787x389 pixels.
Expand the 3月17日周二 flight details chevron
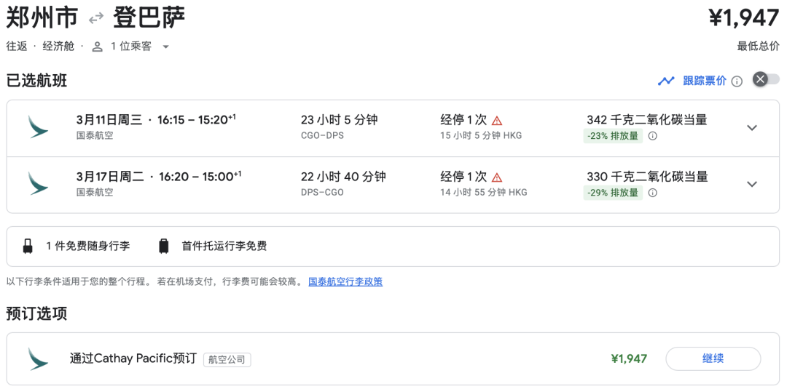coord(752,184)
